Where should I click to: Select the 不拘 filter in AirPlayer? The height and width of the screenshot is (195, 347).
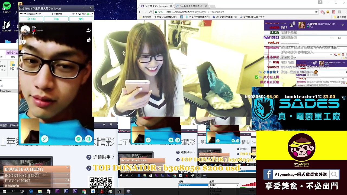coord(31,19)
